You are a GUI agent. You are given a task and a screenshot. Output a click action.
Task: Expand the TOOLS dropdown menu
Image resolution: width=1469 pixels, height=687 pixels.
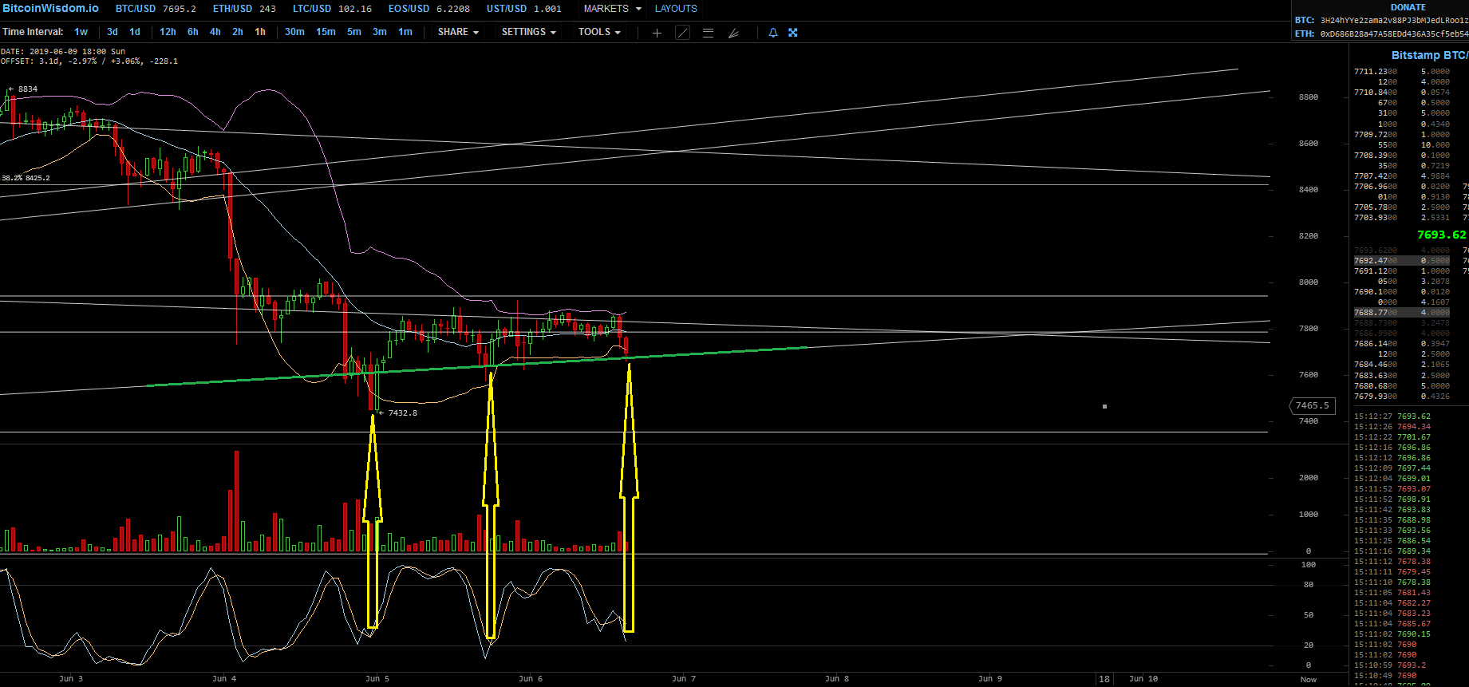point(599,32)
